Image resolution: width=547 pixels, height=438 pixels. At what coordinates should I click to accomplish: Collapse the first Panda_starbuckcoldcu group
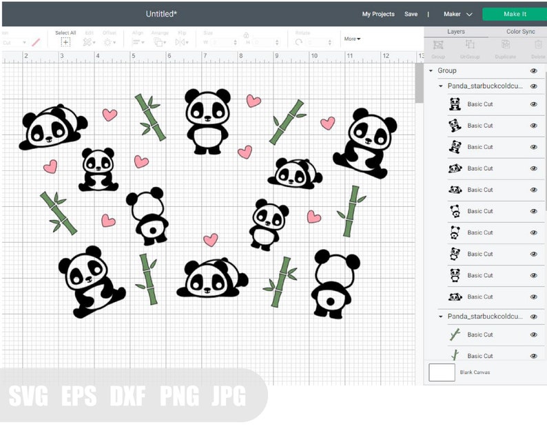tap(441, 86)
